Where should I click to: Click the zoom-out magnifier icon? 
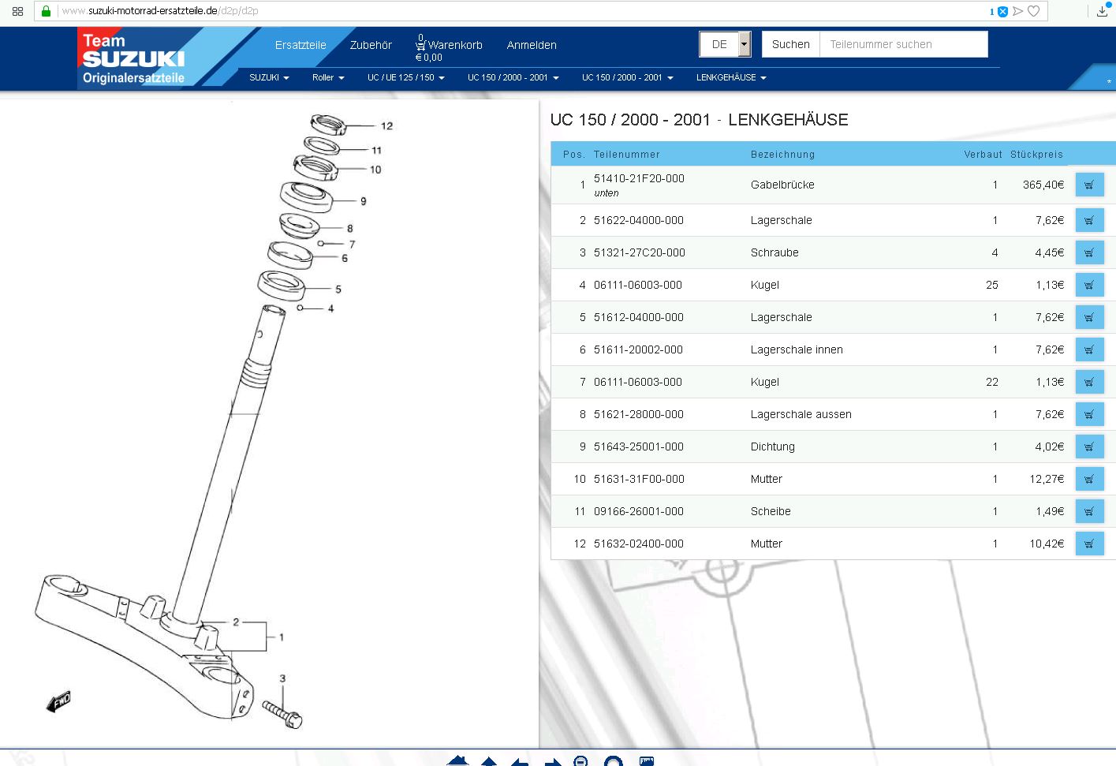click(580, 761)
